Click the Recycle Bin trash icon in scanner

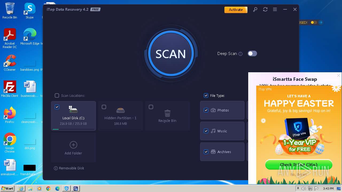[x=168, y=113]
